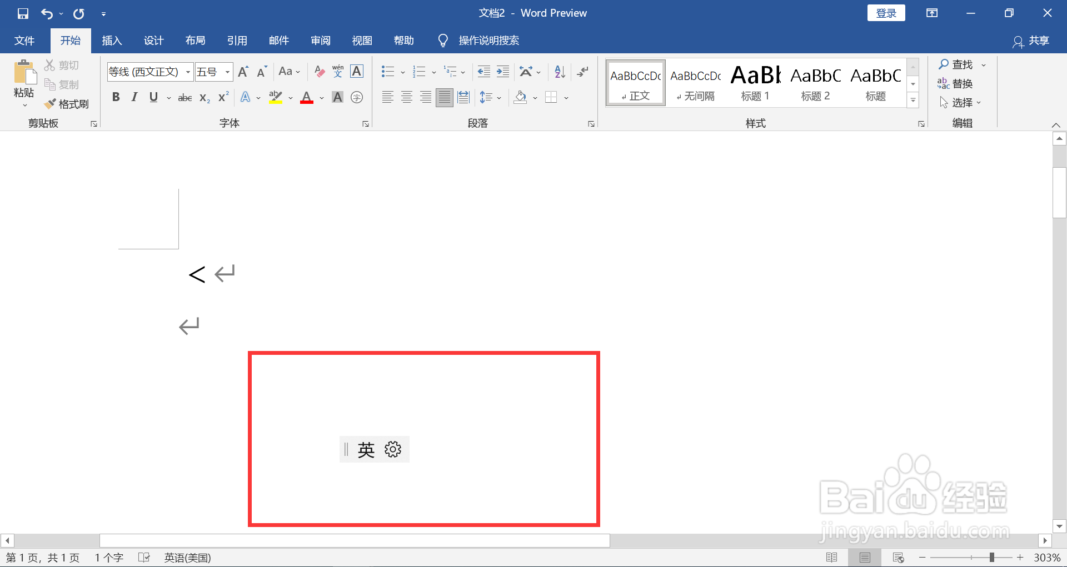Increase paragraph indent
This screenshot has width=1067, height=567.
[503, 72]
